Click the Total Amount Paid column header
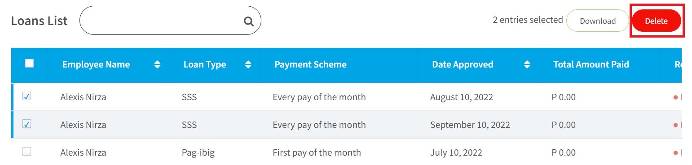Viewport: 692px width, 165px height. [x=591, y=64]
